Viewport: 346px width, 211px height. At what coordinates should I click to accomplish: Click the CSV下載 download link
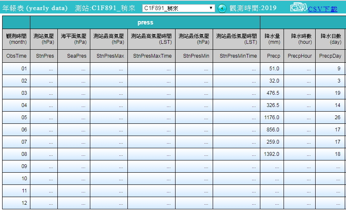point(322,9)
